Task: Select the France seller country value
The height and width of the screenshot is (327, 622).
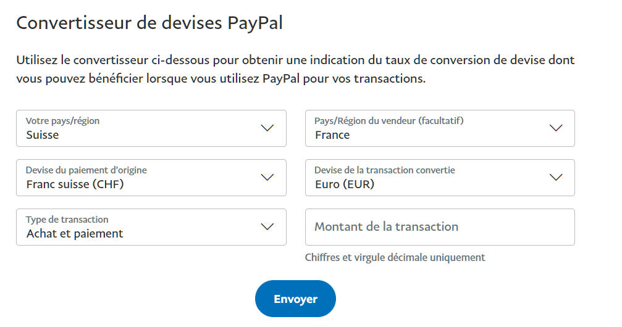Action: coord(332,135)
